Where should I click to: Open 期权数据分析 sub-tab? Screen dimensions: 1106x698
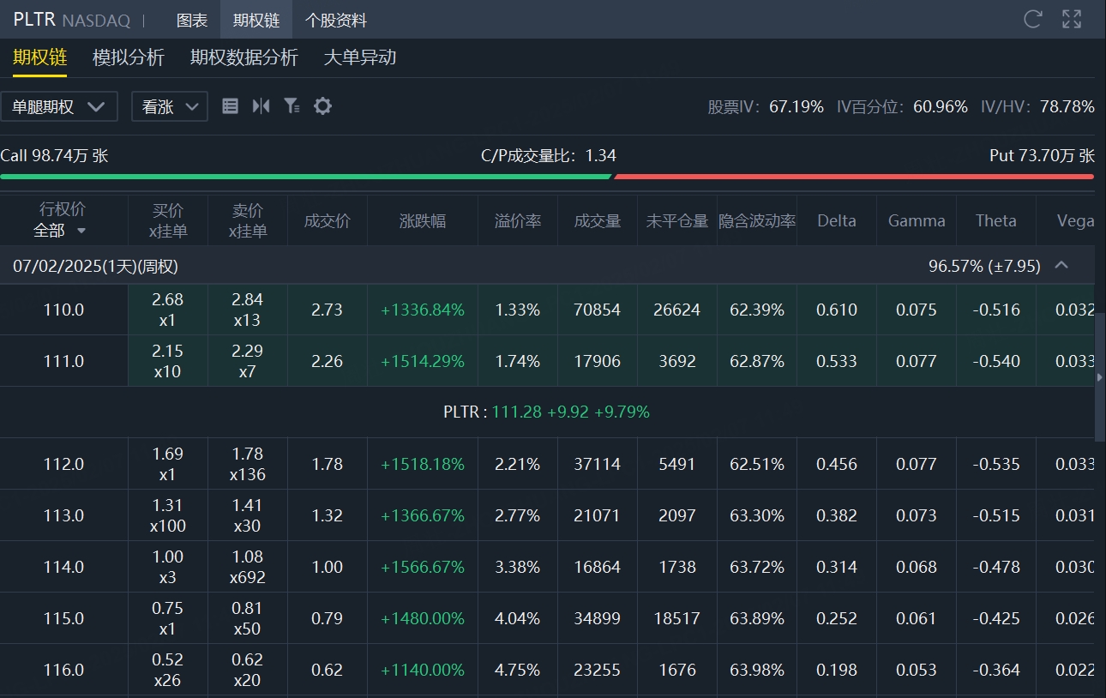[244, 57]
